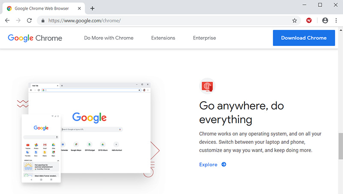View site security lock information

click(43, 21)
